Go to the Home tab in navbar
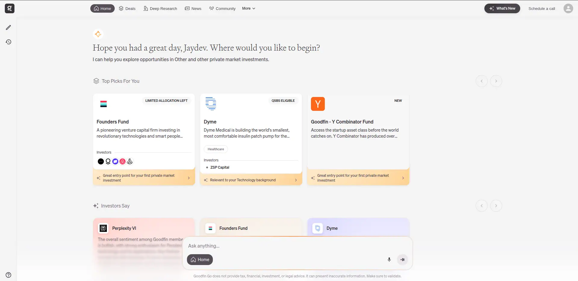578x281 pixels. 102,8
